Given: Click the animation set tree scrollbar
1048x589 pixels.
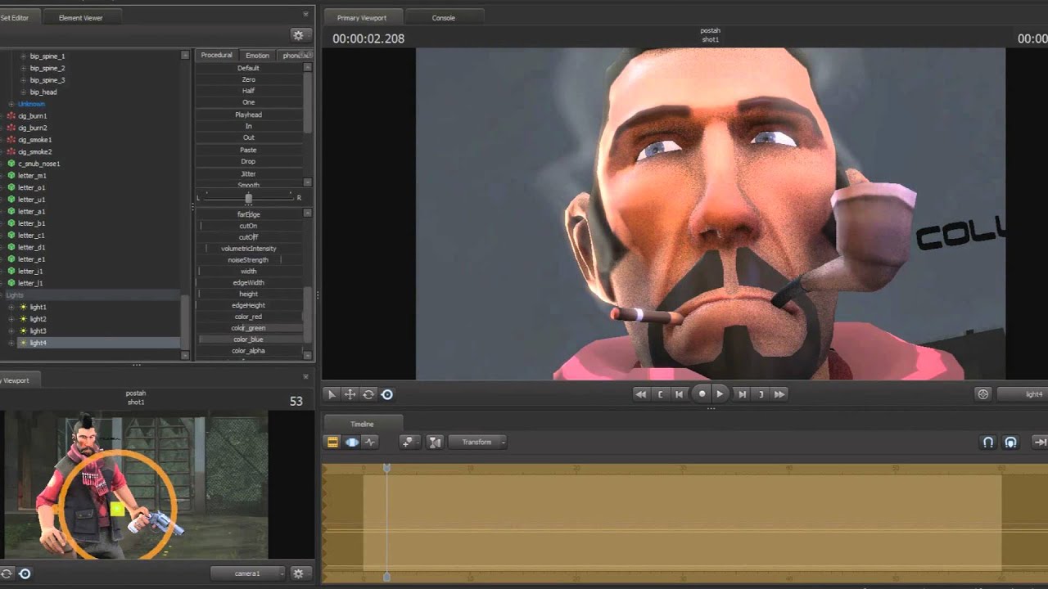Looking at the screenshot, I should tap(185, 323).
